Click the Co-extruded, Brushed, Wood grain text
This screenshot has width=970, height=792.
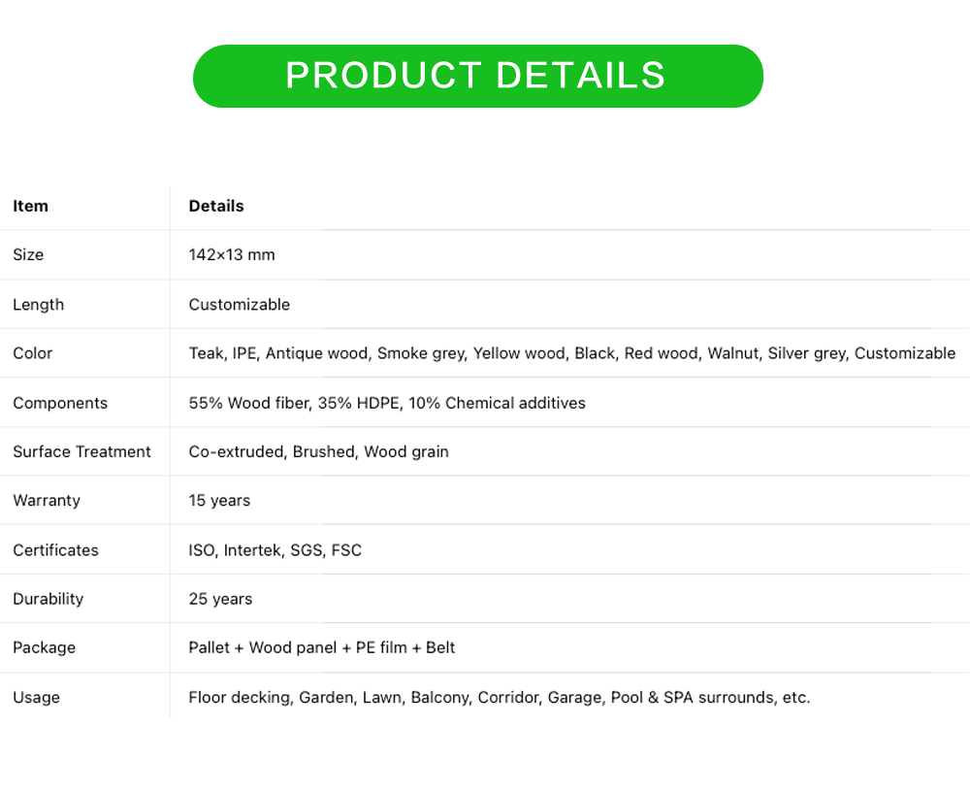[x=318, y=451]
